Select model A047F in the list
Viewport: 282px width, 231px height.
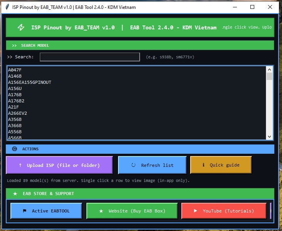click(15, 70)
